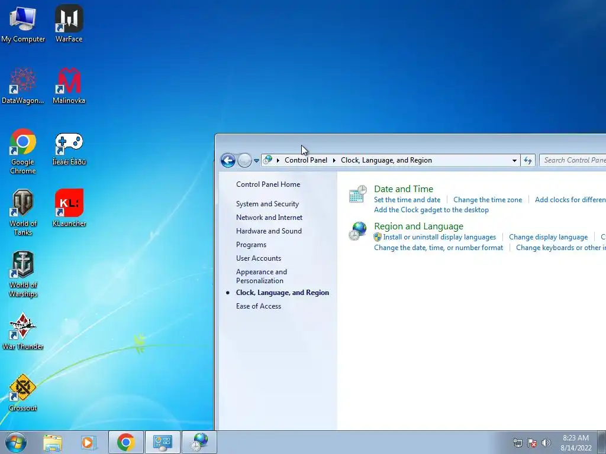Click Change the date, time, or number format

(439, 248)
